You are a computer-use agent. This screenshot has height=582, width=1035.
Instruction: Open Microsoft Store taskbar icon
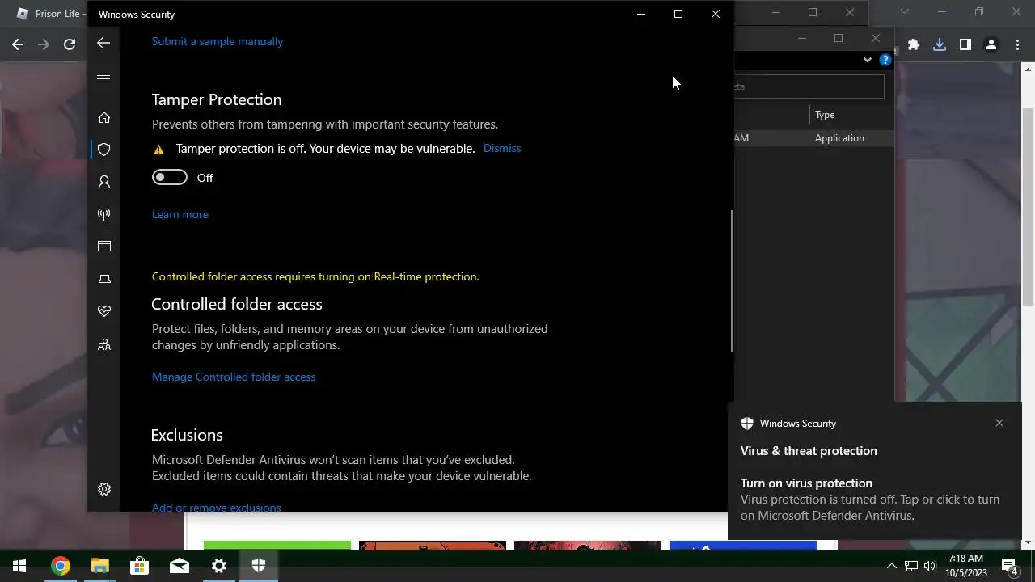tap(139, 566)
